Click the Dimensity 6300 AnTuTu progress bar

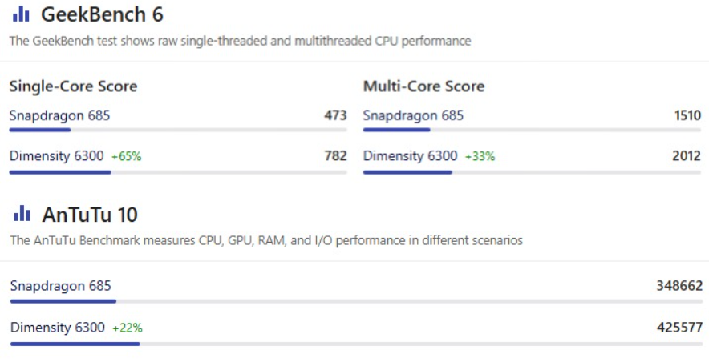356,343
